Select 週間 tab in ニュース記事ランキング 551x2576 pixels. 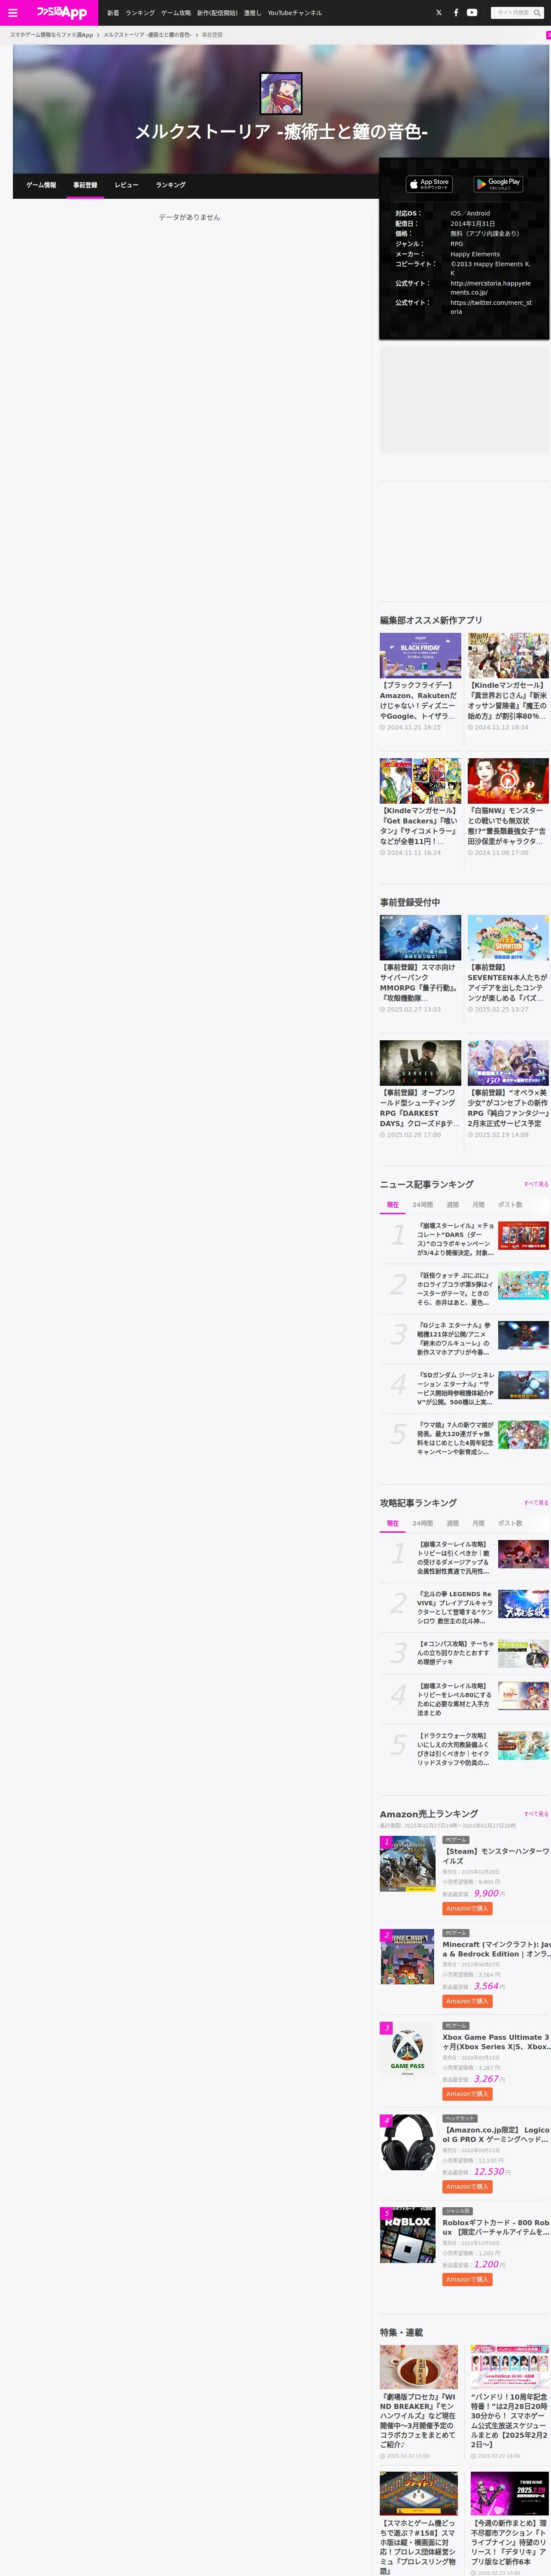pos(453,1205)
